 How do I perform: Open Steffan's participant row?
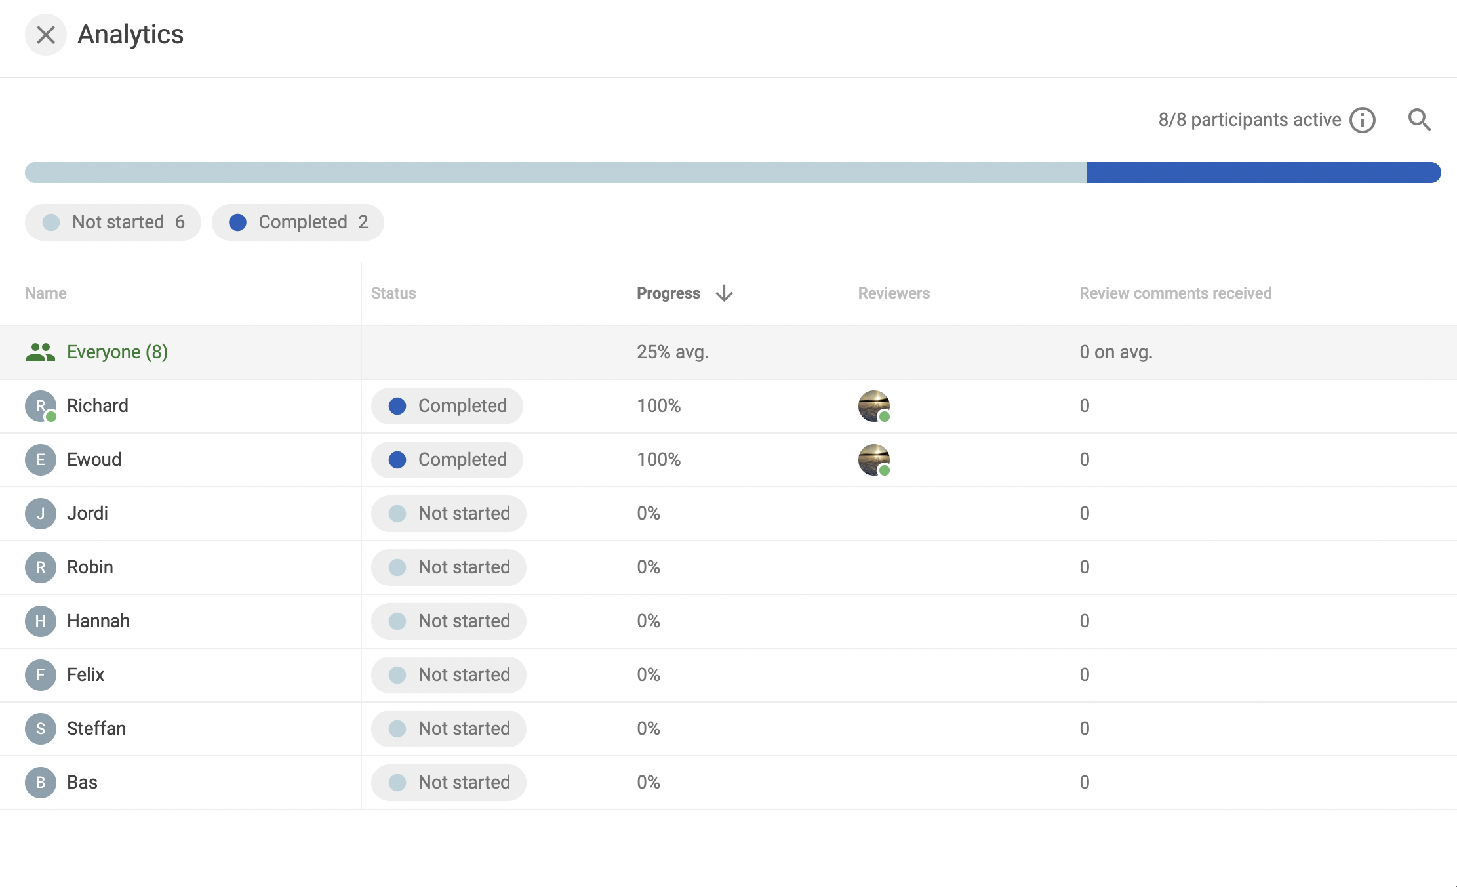pyautogui.click(x=728, y=729)
